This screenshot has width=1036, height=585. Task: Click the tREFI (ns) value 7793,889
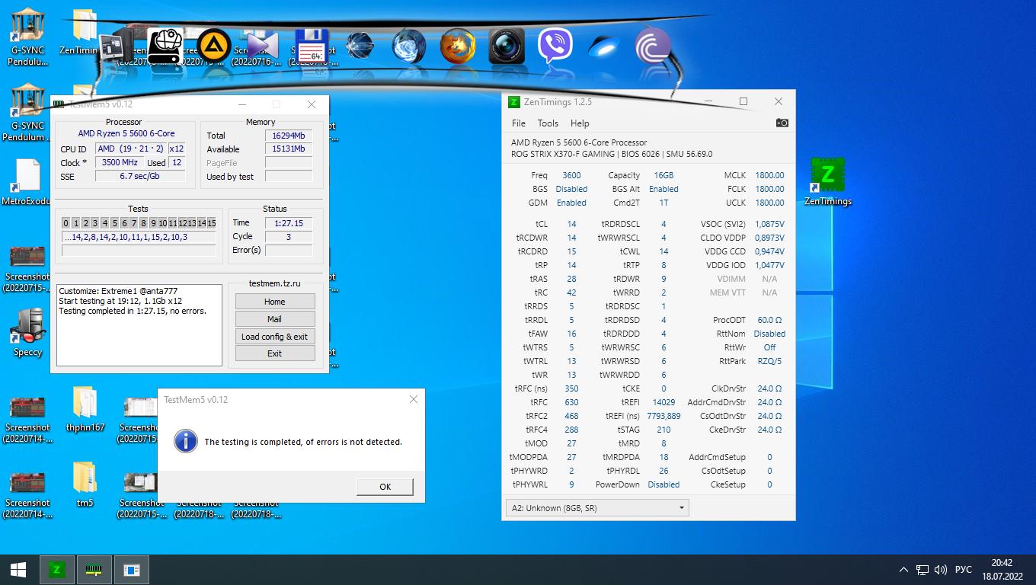663,416
